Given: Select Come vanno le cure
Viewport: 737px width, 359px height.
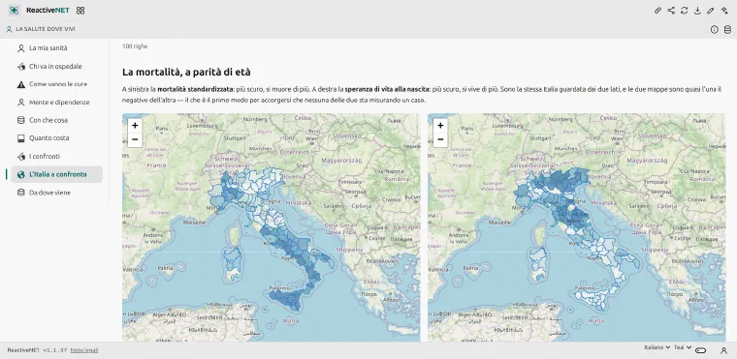Looking at the screenshot, I should 57,84.
